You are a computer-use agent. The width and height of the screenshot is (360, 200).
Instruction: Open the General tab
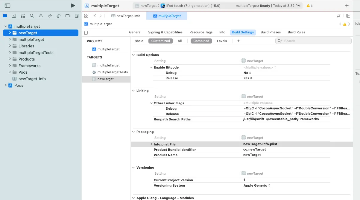pos(135,32)
